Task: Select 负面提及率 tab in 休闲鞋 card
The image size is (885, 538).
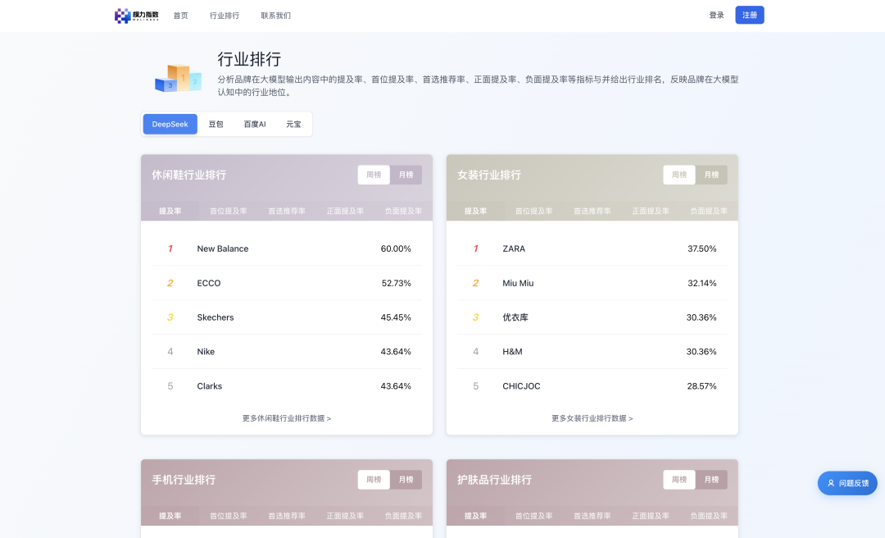Action: (403, 212)
